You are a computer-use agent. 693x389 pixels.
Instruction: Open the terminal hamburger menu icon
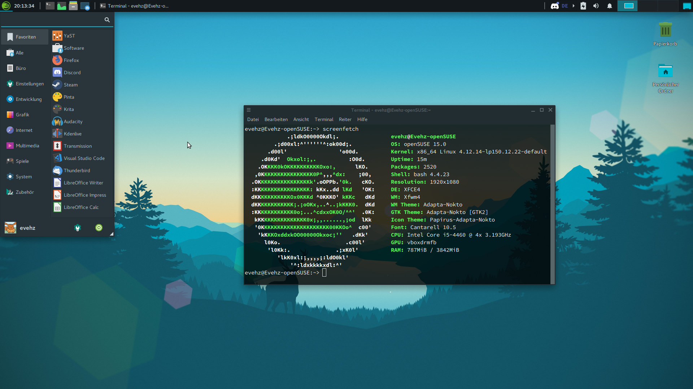click(x=249, y=110)
